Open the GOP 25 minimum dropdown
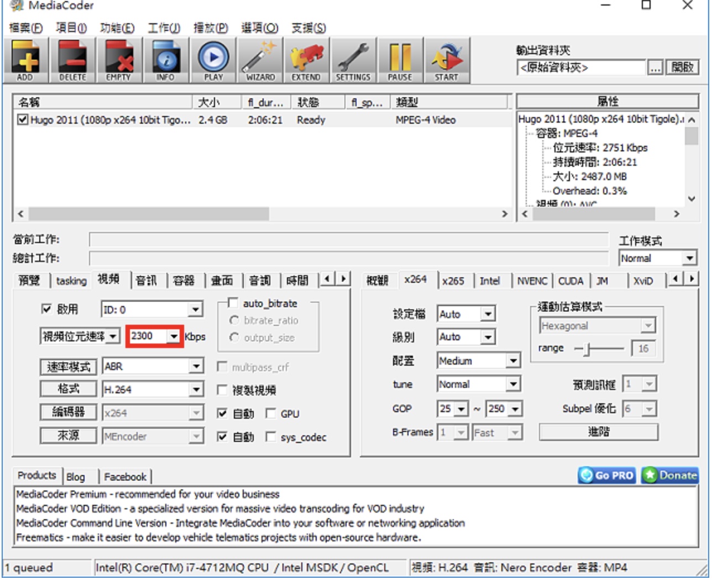The image size is (712, 580). 453,408
